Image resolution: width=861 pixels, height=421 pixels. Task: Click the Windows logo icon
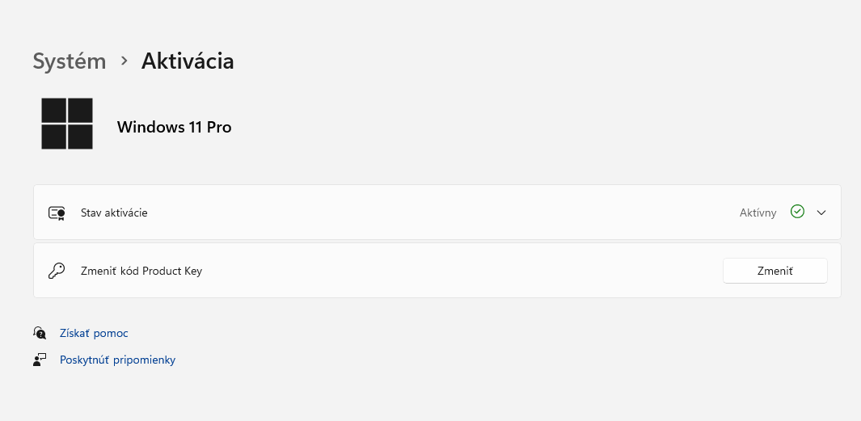67,124
